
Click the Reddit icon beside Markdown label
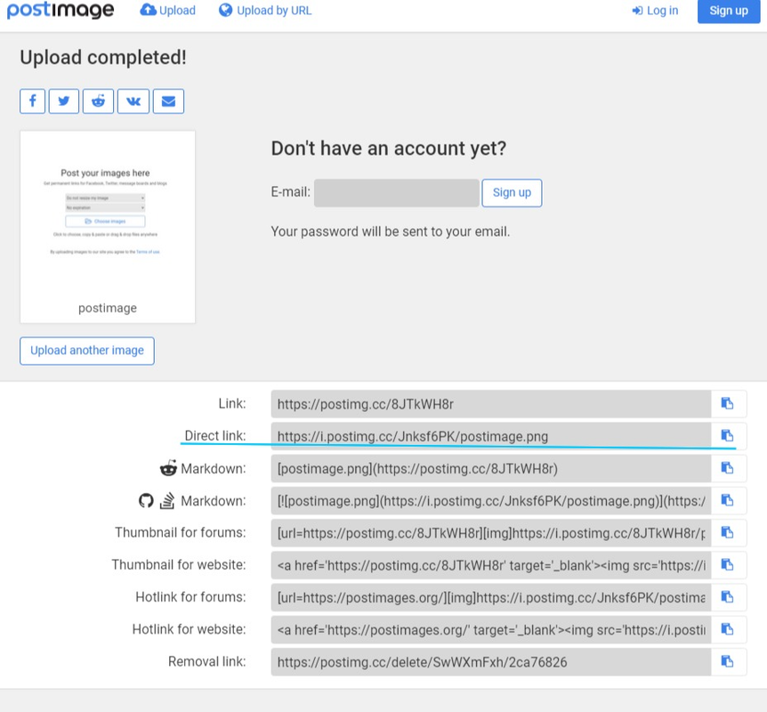pyautogui.click(x=168, y=468)
